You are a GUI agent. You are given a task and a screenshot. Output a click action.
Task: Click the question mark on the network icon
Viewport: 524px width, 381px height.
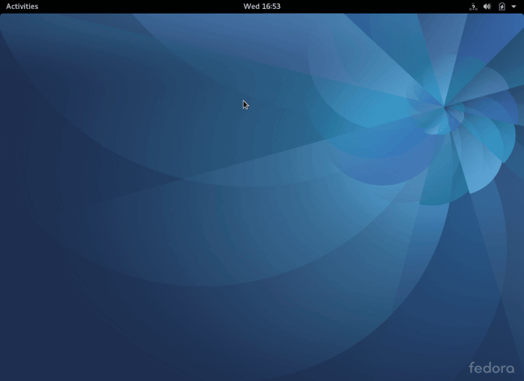pos(474,5)
